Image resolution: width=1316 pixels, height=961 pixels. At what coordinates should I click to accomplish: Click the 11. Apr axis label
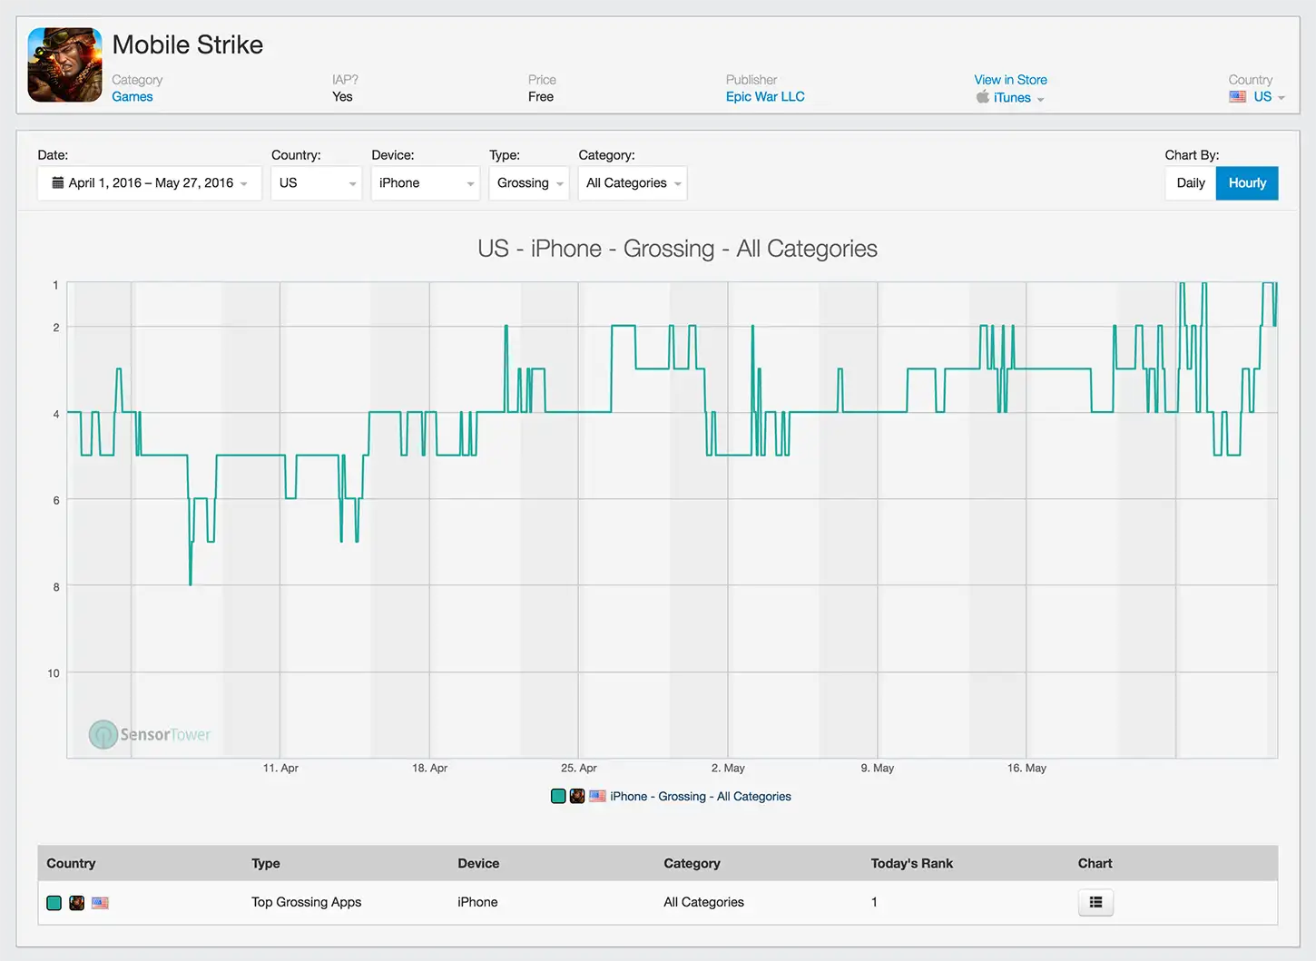point(280,769)
